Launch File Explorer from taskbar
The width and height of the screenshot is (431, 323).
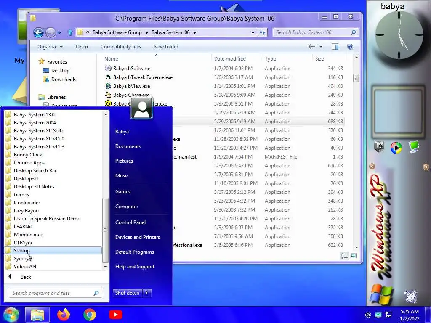coord(37,315)
